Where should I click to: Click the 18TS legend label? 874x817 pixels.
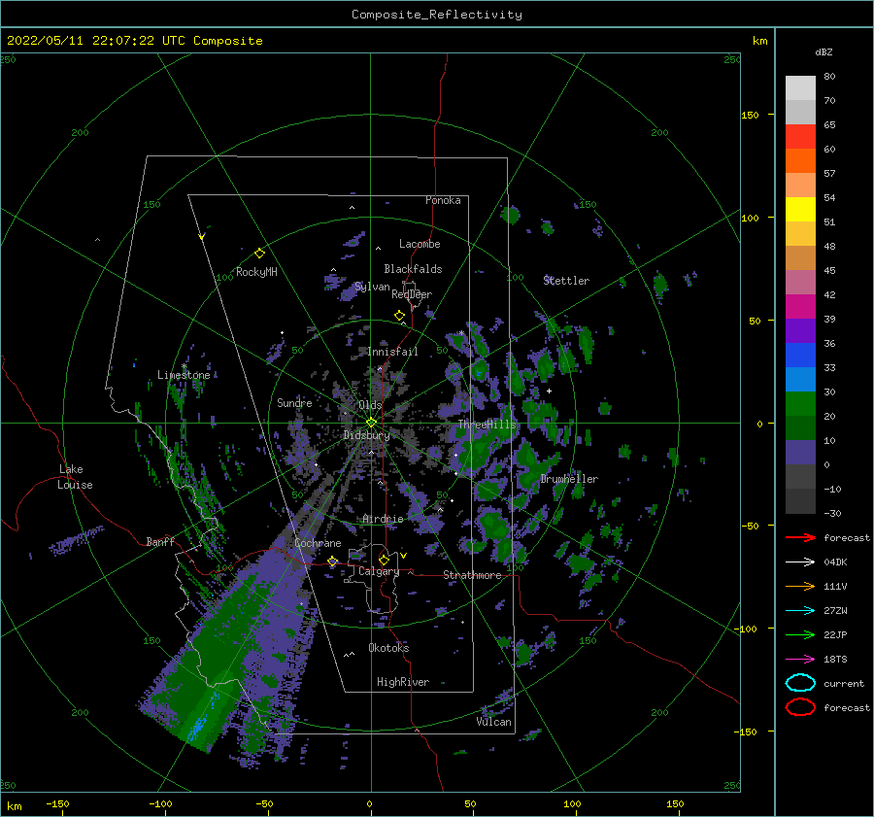pyautogui.click(x=835, y=660)
